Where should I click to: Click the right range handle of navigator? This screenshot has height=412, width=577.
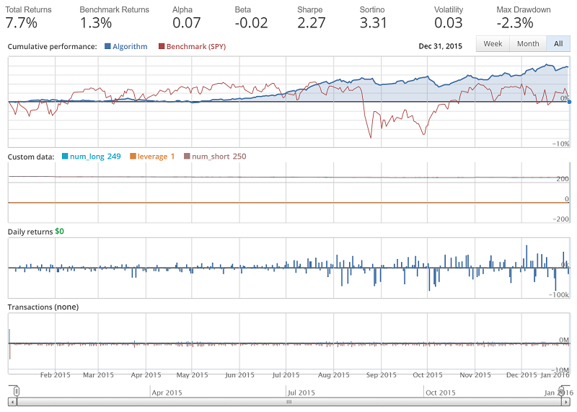click(x=561, y=391)
